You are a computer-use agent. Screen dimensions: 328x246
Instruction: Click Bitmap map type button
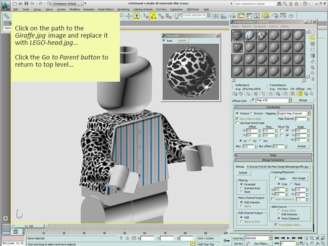(303, 100)
